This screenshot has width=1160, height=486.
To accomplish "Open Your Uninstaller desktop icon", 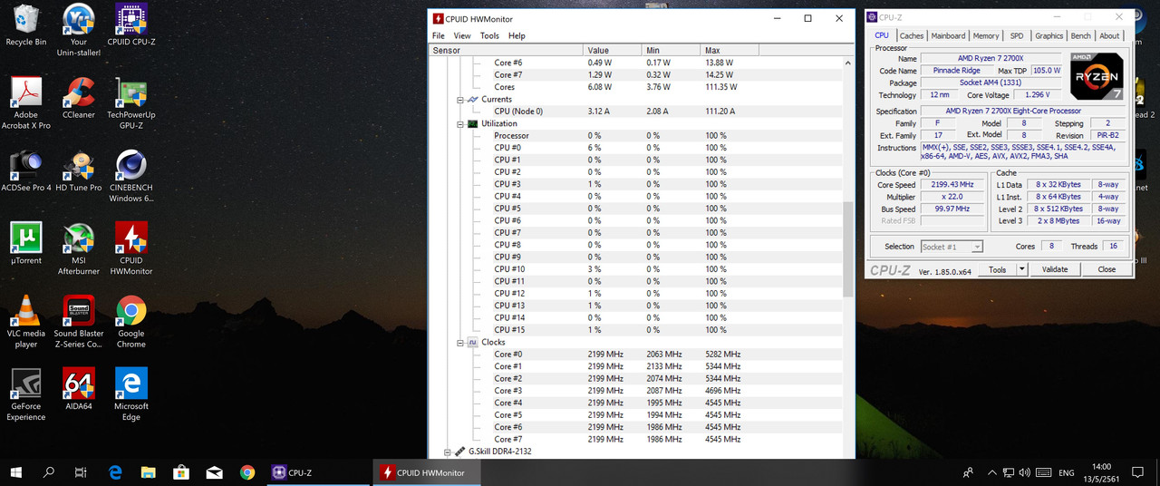I will point(79,30).
